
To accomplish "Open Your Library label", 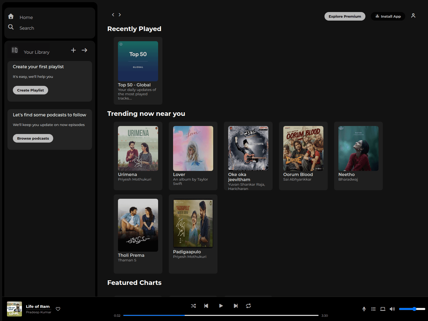I will [37, 52].
